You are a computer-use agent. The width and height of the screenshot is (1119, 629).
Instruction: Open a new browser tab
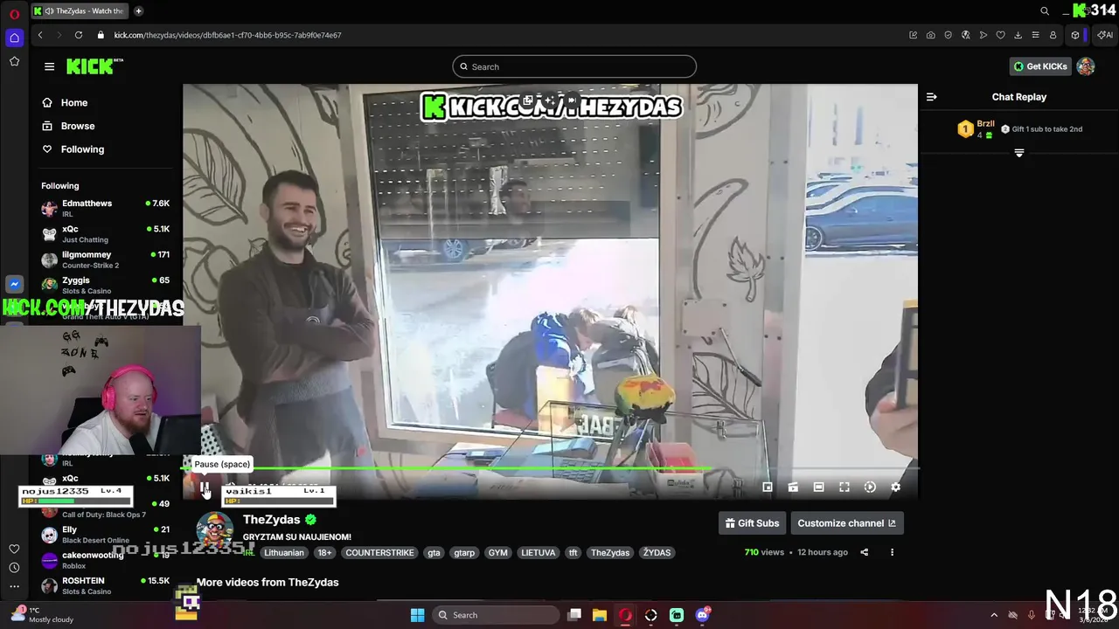[x=138, y=11]
